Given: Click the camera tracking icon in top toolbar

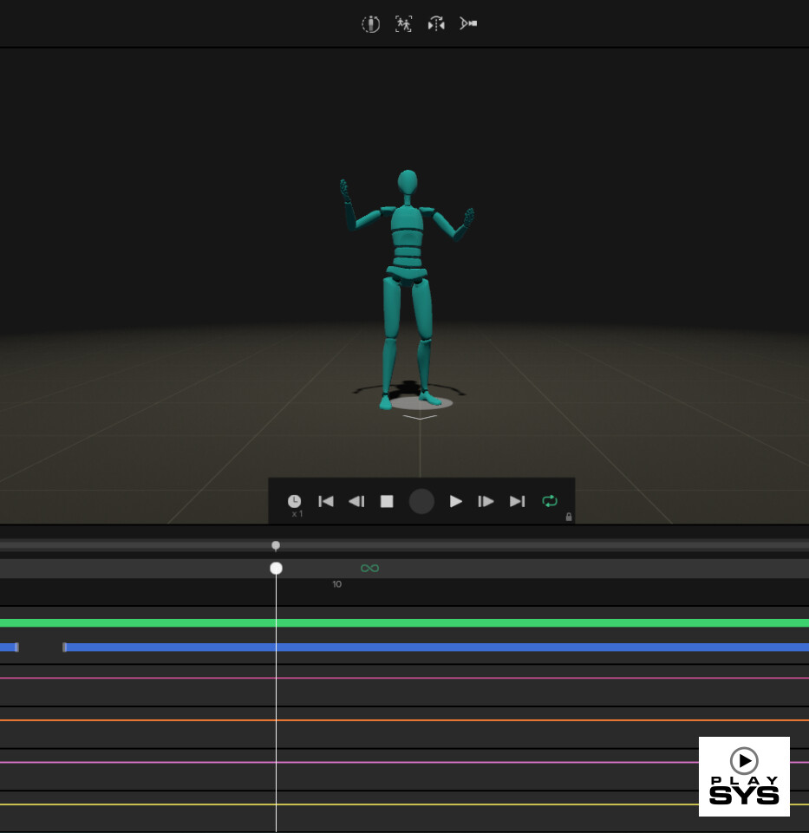Looking at the screenshot, I should [x=467, y=23].
